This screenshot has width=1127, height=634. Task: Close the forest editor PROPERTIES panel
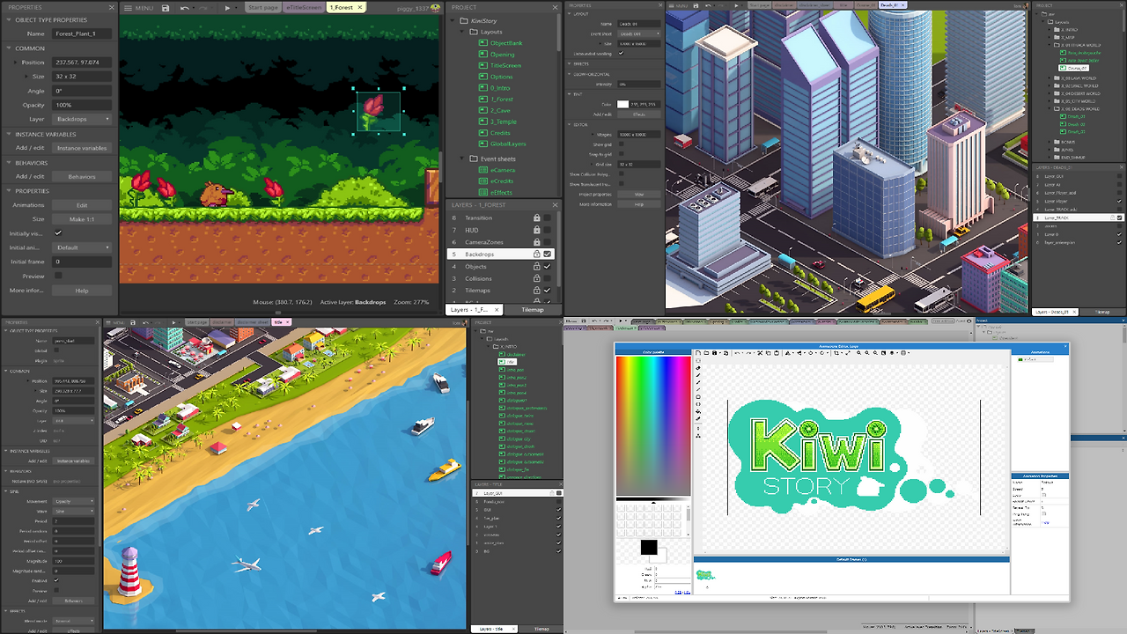(x=112, y=7)
